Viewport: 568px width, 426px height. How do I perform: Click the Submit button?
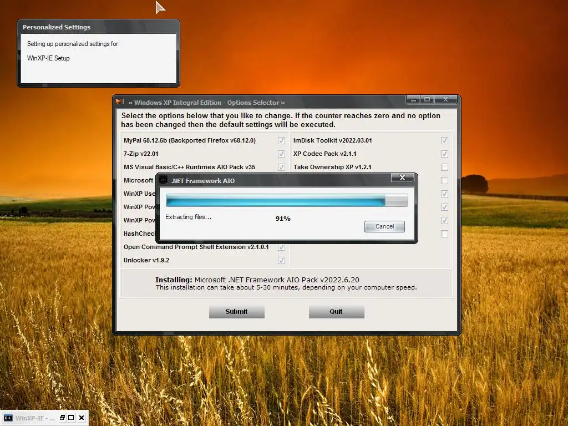point(236,312)
